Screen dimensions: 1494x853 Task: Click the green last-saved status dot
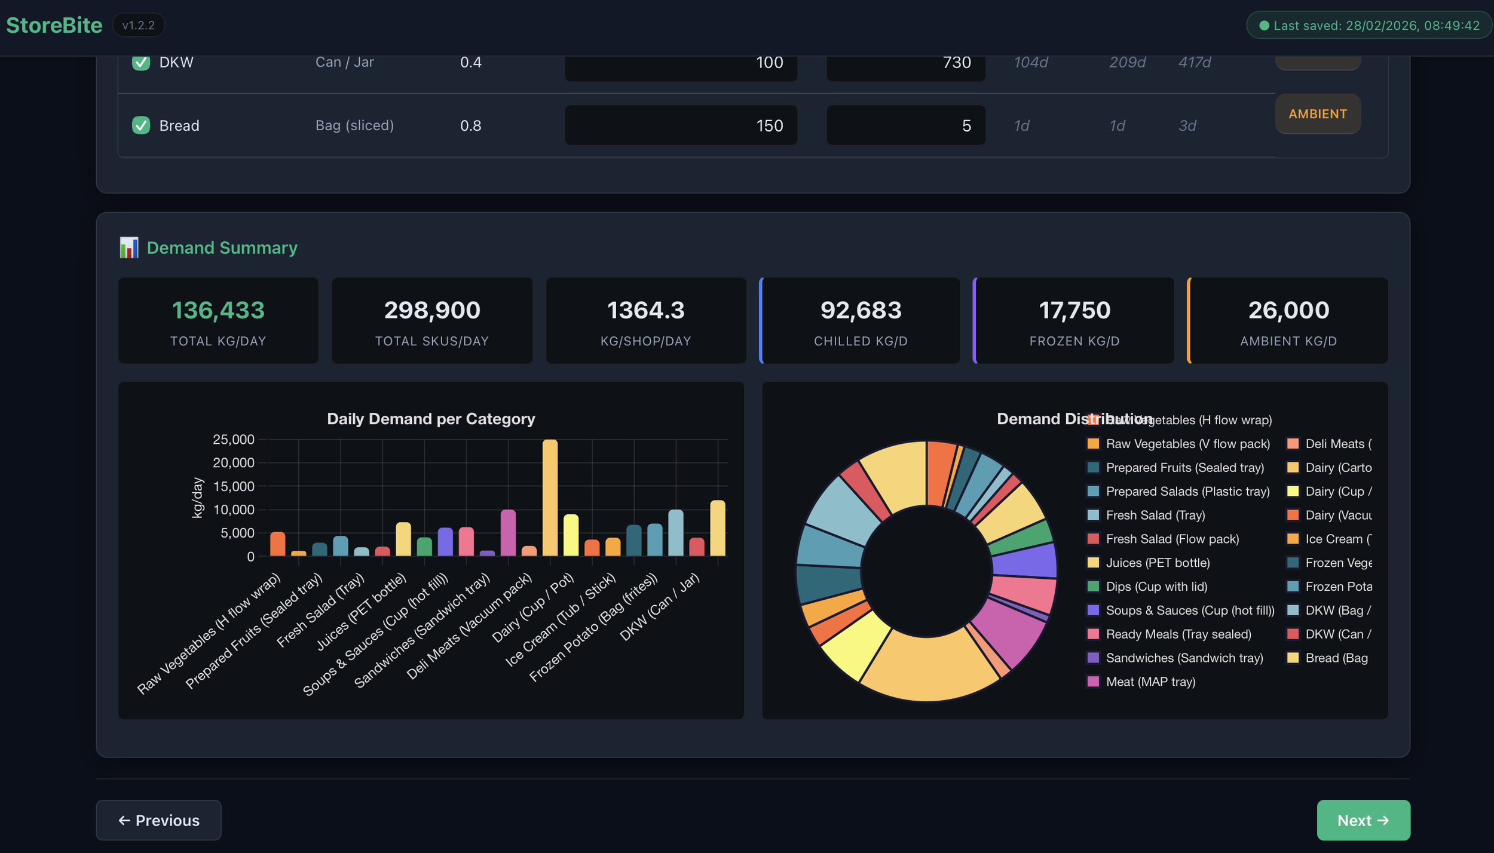tap(1263, 26)
